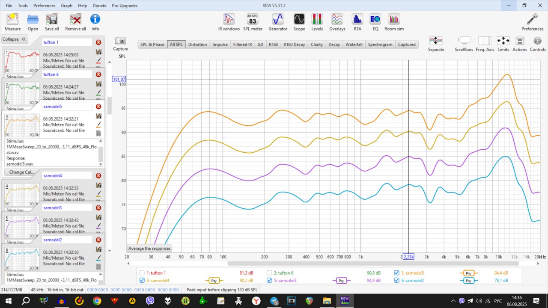Switch to the SPL & Phase tab
Screen dimensions: 548x308
(x=152, y=44)
